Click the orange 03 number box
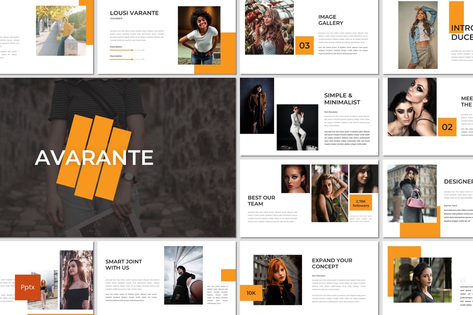Screen dimensions: 473x315 pyautogui.click(x=304, y=46)
